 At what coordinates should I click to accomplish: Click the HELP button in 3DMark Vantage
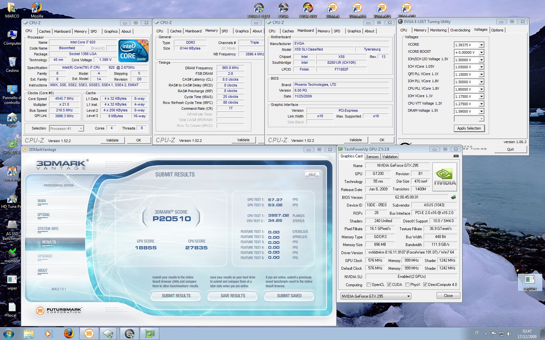312,174
